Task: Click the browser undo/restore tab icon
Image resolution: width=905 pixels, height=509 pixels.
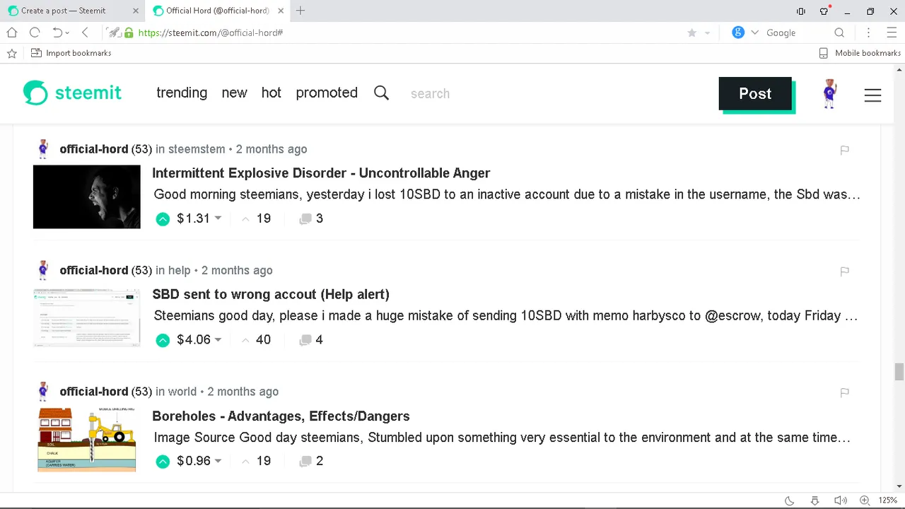Action: (57, 33)
